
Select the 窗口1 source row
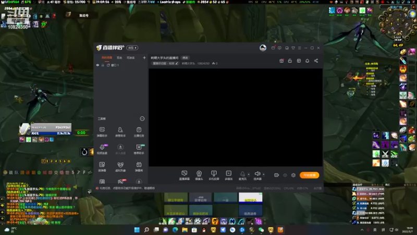(121, 65)
